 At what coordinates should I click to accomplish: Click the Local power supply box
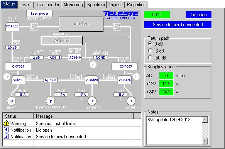[39, 14]
